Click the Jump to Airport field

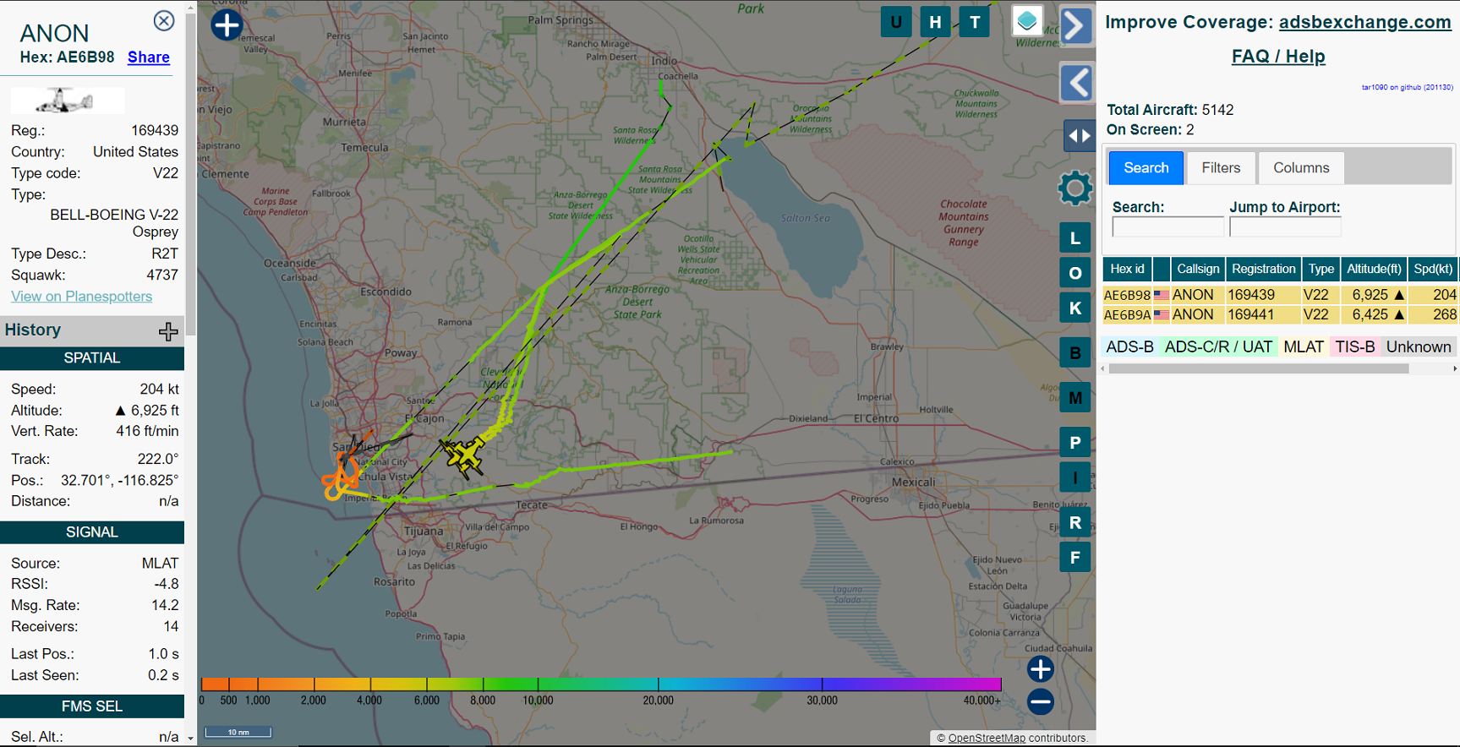tap(1285, 227)
